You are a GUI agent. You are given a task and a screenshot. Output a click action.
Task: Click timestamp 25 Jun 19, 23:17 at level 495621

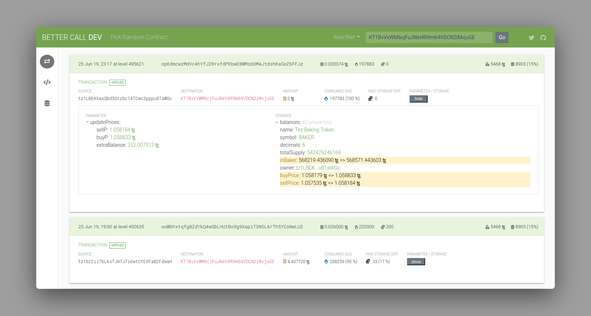point(111,64)
